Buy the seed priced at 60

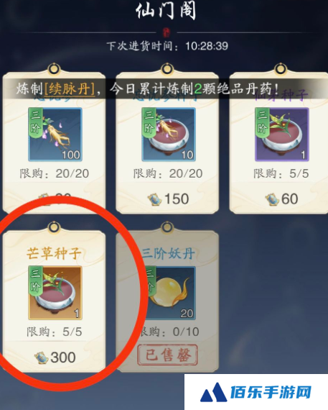282,199
